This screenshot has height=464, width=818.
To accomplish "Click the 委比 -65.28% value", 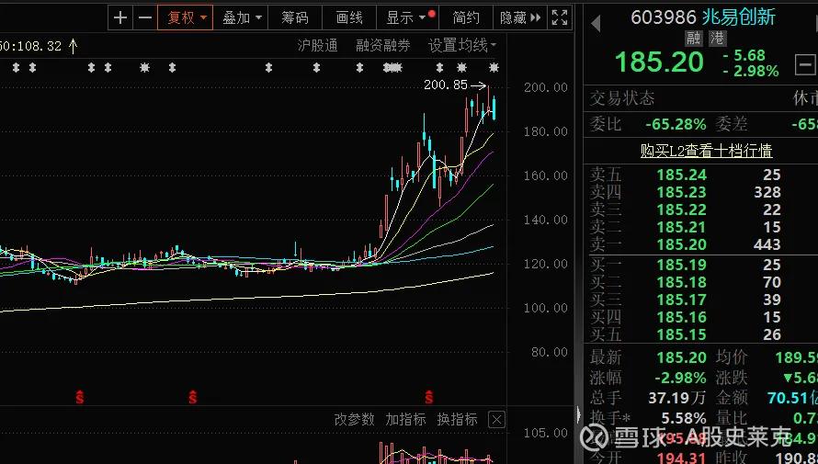I will pyautogui.click(x=676, y=124).
